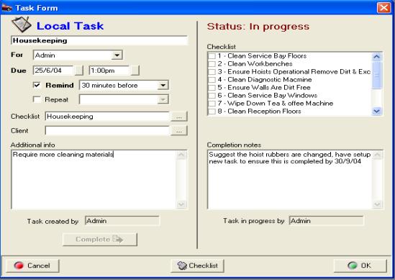The image size is (395, 280).
Task: Click the Status: In progress heading
Action: [x=258, y=27]
